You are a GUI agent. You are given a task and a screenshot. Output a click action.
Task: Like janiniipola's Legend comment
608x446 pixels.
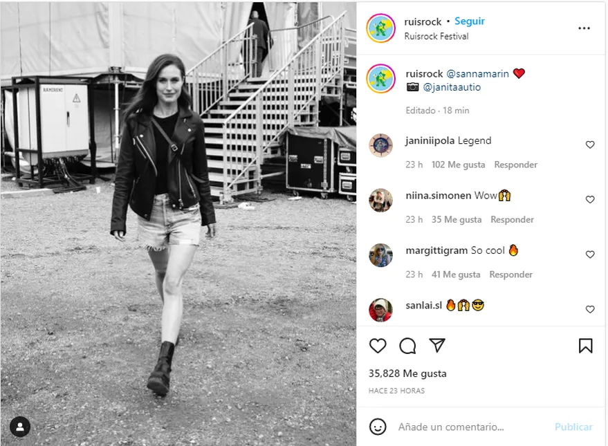[x=590, y=145]
